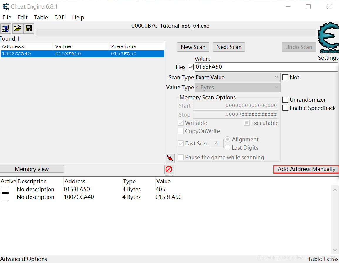Click the address table scroll up arrow

point(335,190)
